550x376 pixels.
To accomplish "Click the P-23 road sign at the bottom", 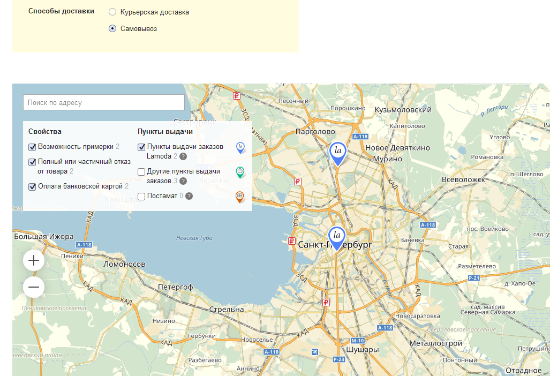I will point(339,359).
